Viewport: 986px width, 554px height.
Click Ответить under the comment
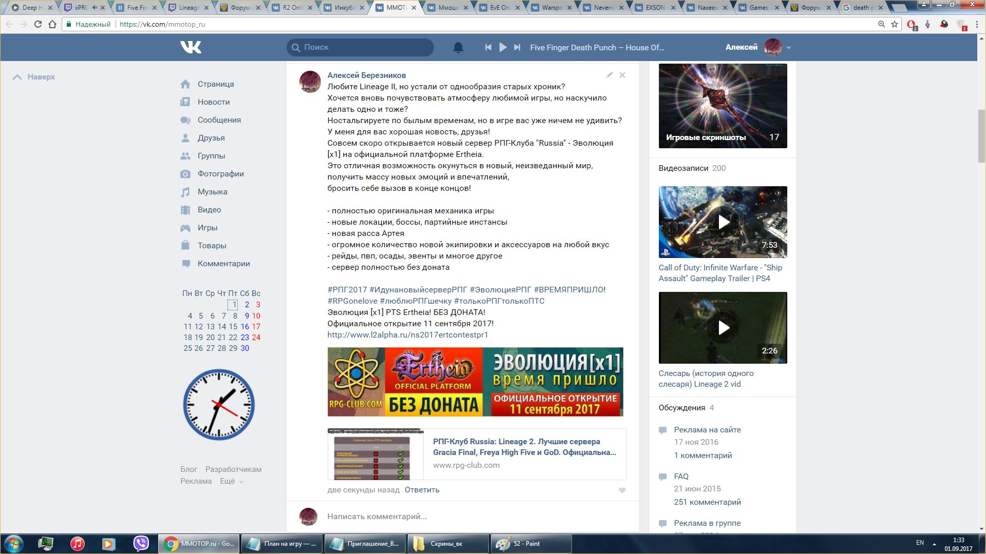click(x=422, y=490)
